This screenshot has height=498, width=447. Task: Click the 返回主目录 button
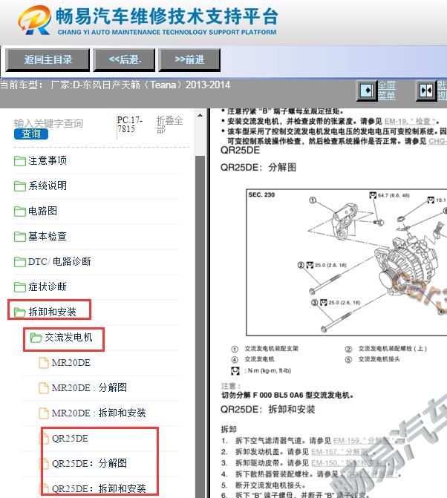[48, 59]
